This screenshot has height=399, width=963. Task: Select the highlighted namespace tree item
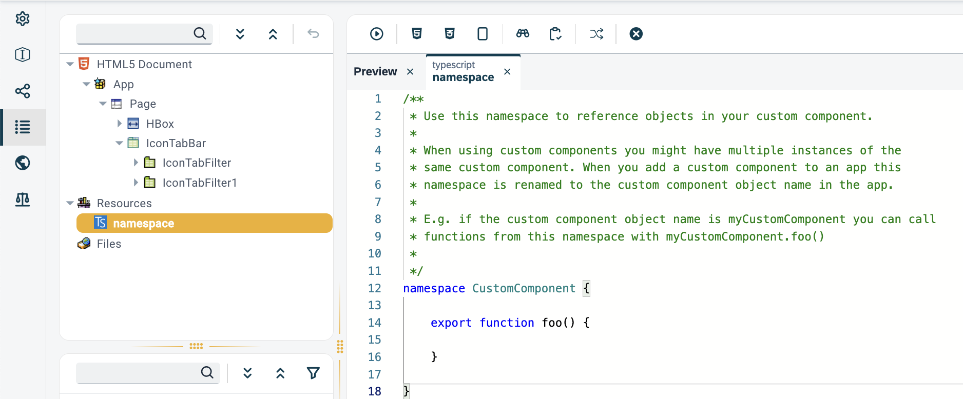click(x=204, y=223)
